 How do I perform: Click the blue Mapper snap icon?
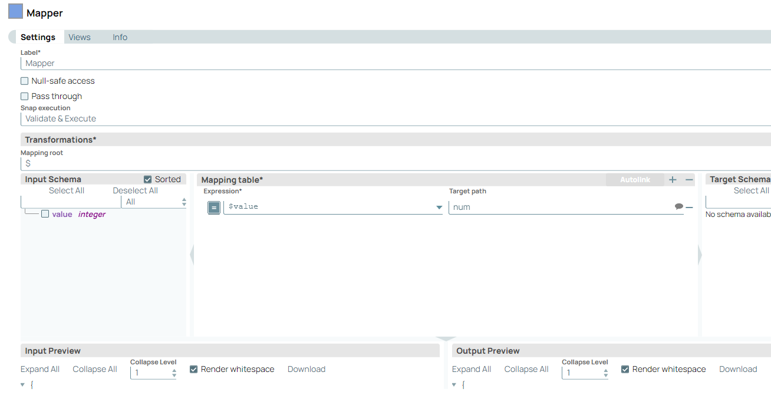click(x=15, y=11)
